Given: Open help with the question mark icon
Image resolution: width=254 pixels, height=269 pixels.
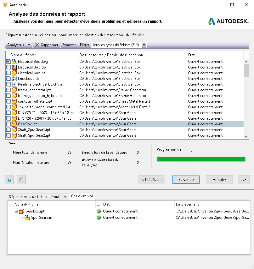Looking at the screenshot, I should tap(9, 180).
